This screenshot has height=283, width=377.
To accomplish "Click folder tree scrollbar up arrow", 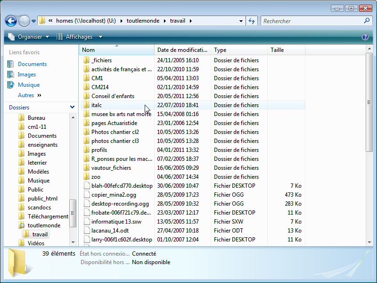I will 73,117.
